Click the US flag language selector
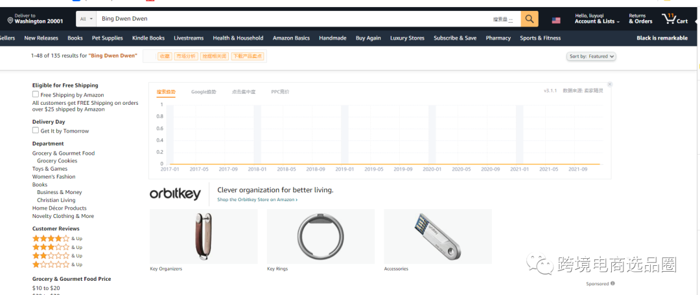700x295 pixels. [x=556, y=20]
